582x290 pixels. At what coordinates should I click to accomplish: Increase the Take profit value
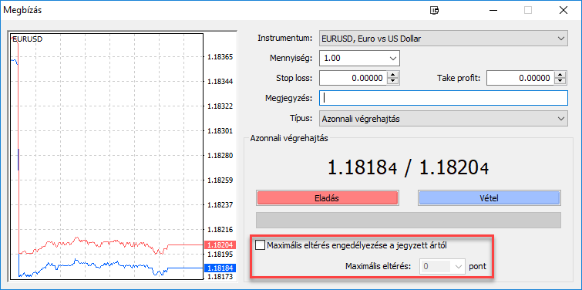pyautogui.click(x=560, y=75)
